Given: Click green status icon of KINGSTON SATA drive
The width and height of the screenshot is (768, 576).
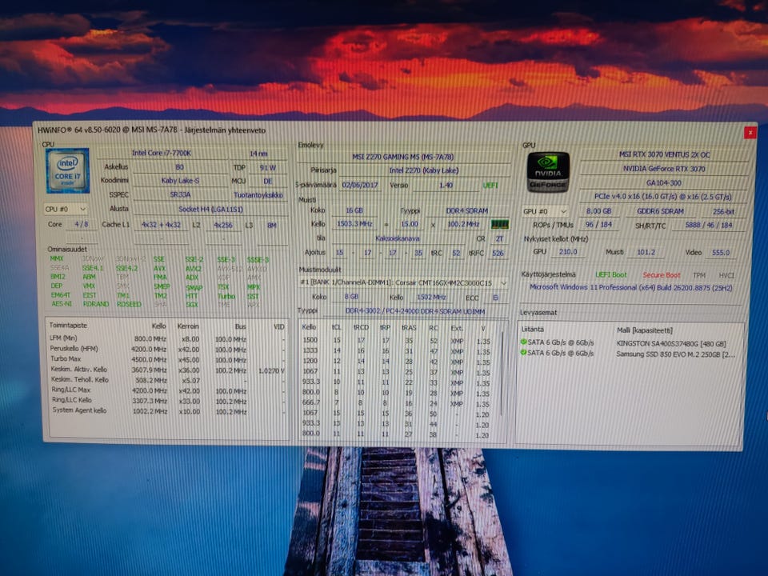Looking at the screenshot, I should pyautogui.click(x=523, y=342).
